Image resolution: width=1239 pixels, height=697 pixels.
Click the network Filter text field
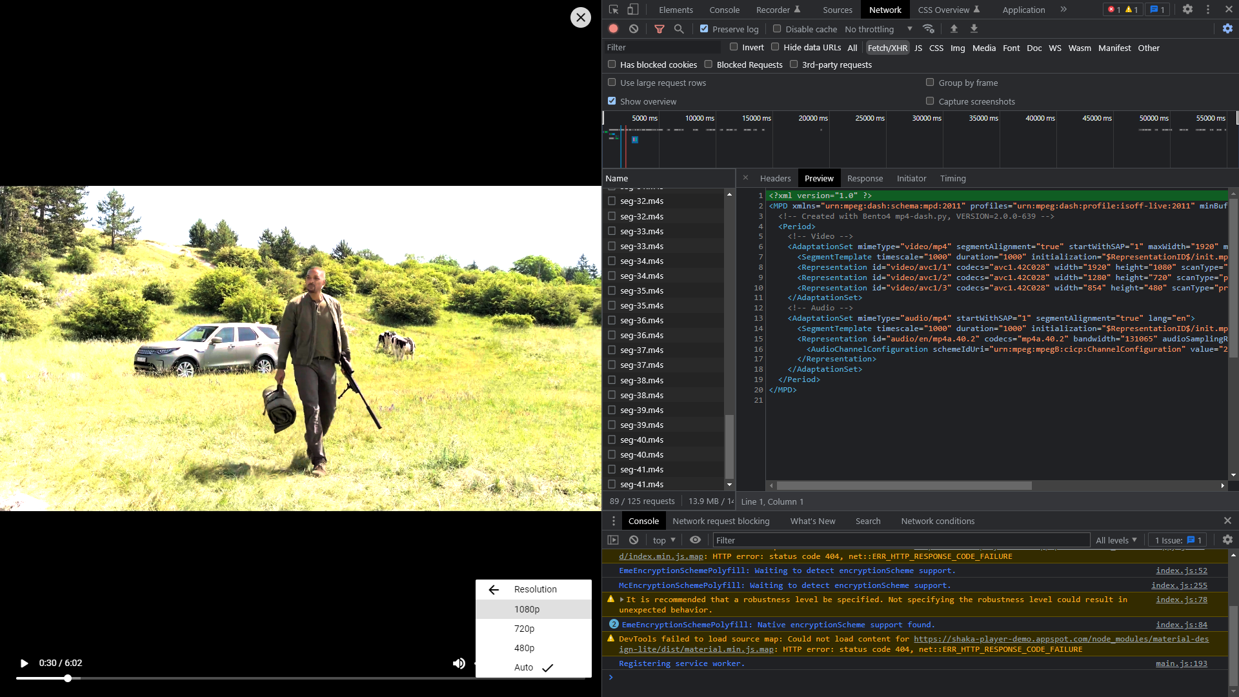(661, 48)
